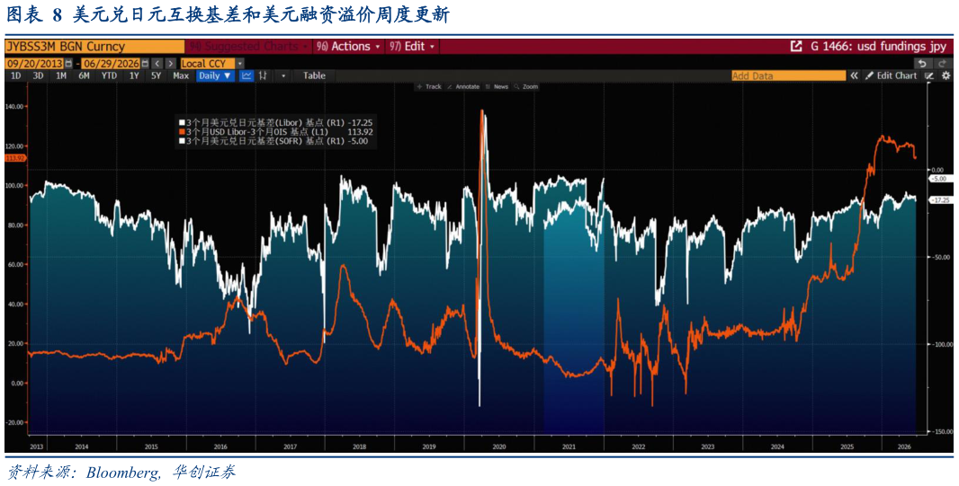The height and width of the screenshot is (486, 959).
Task: Toggle News overlay on chart
Action: point(497,87)
